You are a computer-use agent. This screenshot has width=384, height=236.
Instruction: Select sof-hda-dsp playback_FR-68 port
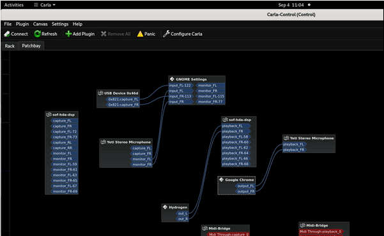click(x=236, y=164)
